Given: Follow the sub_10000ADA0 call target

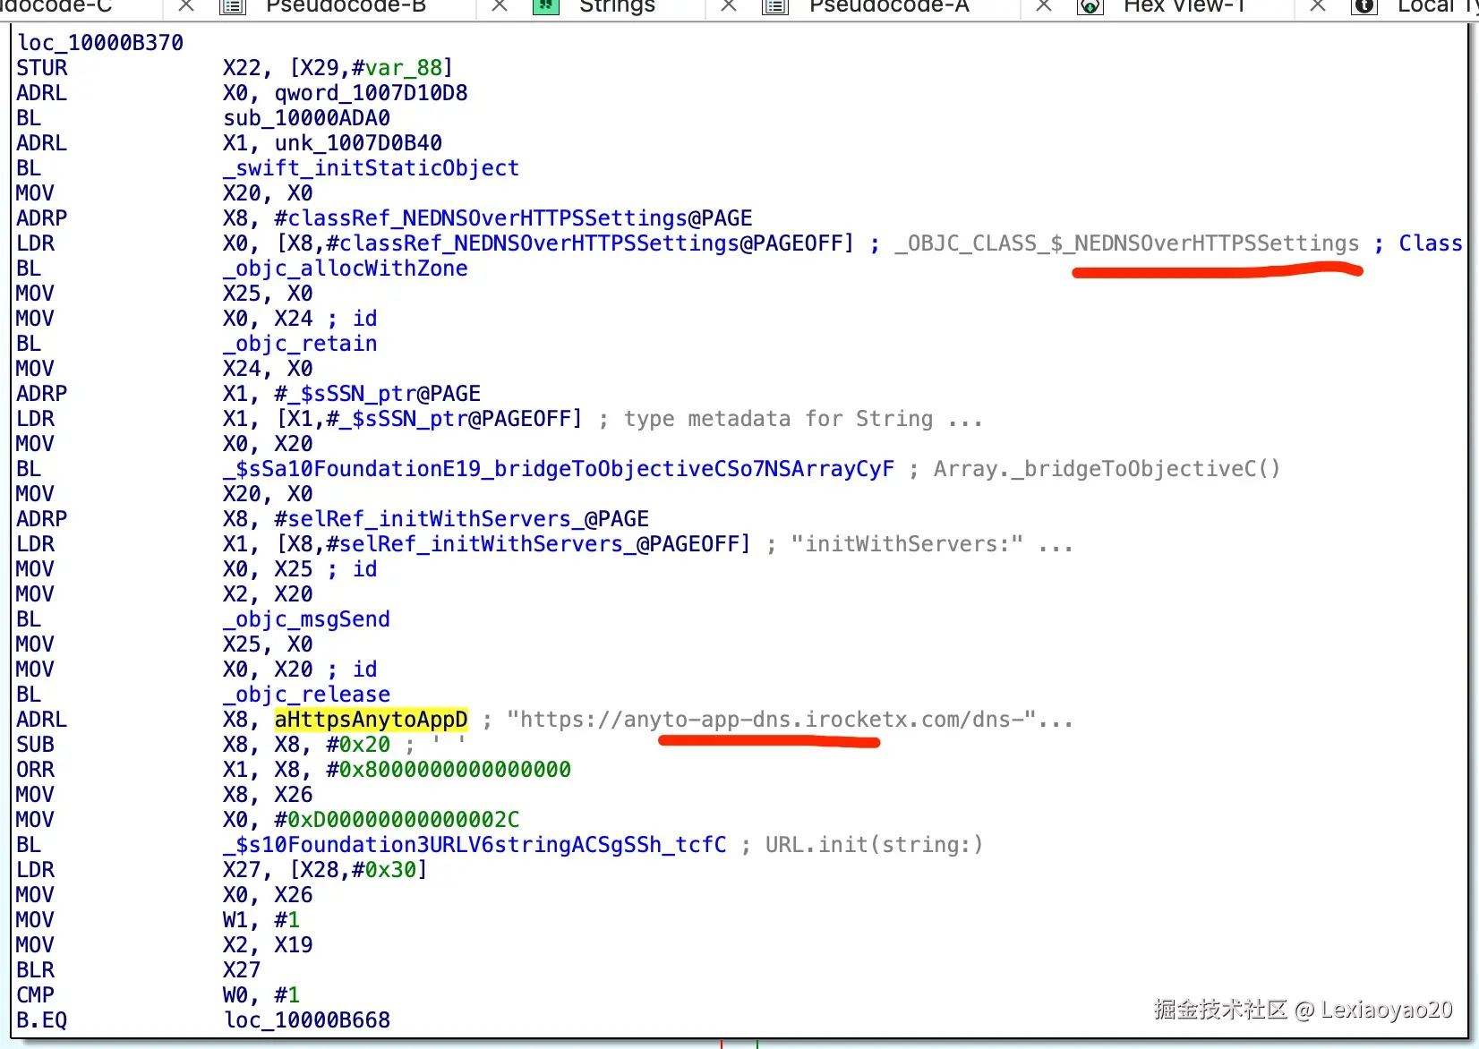Looking at the screenshot, I should 306,118.
